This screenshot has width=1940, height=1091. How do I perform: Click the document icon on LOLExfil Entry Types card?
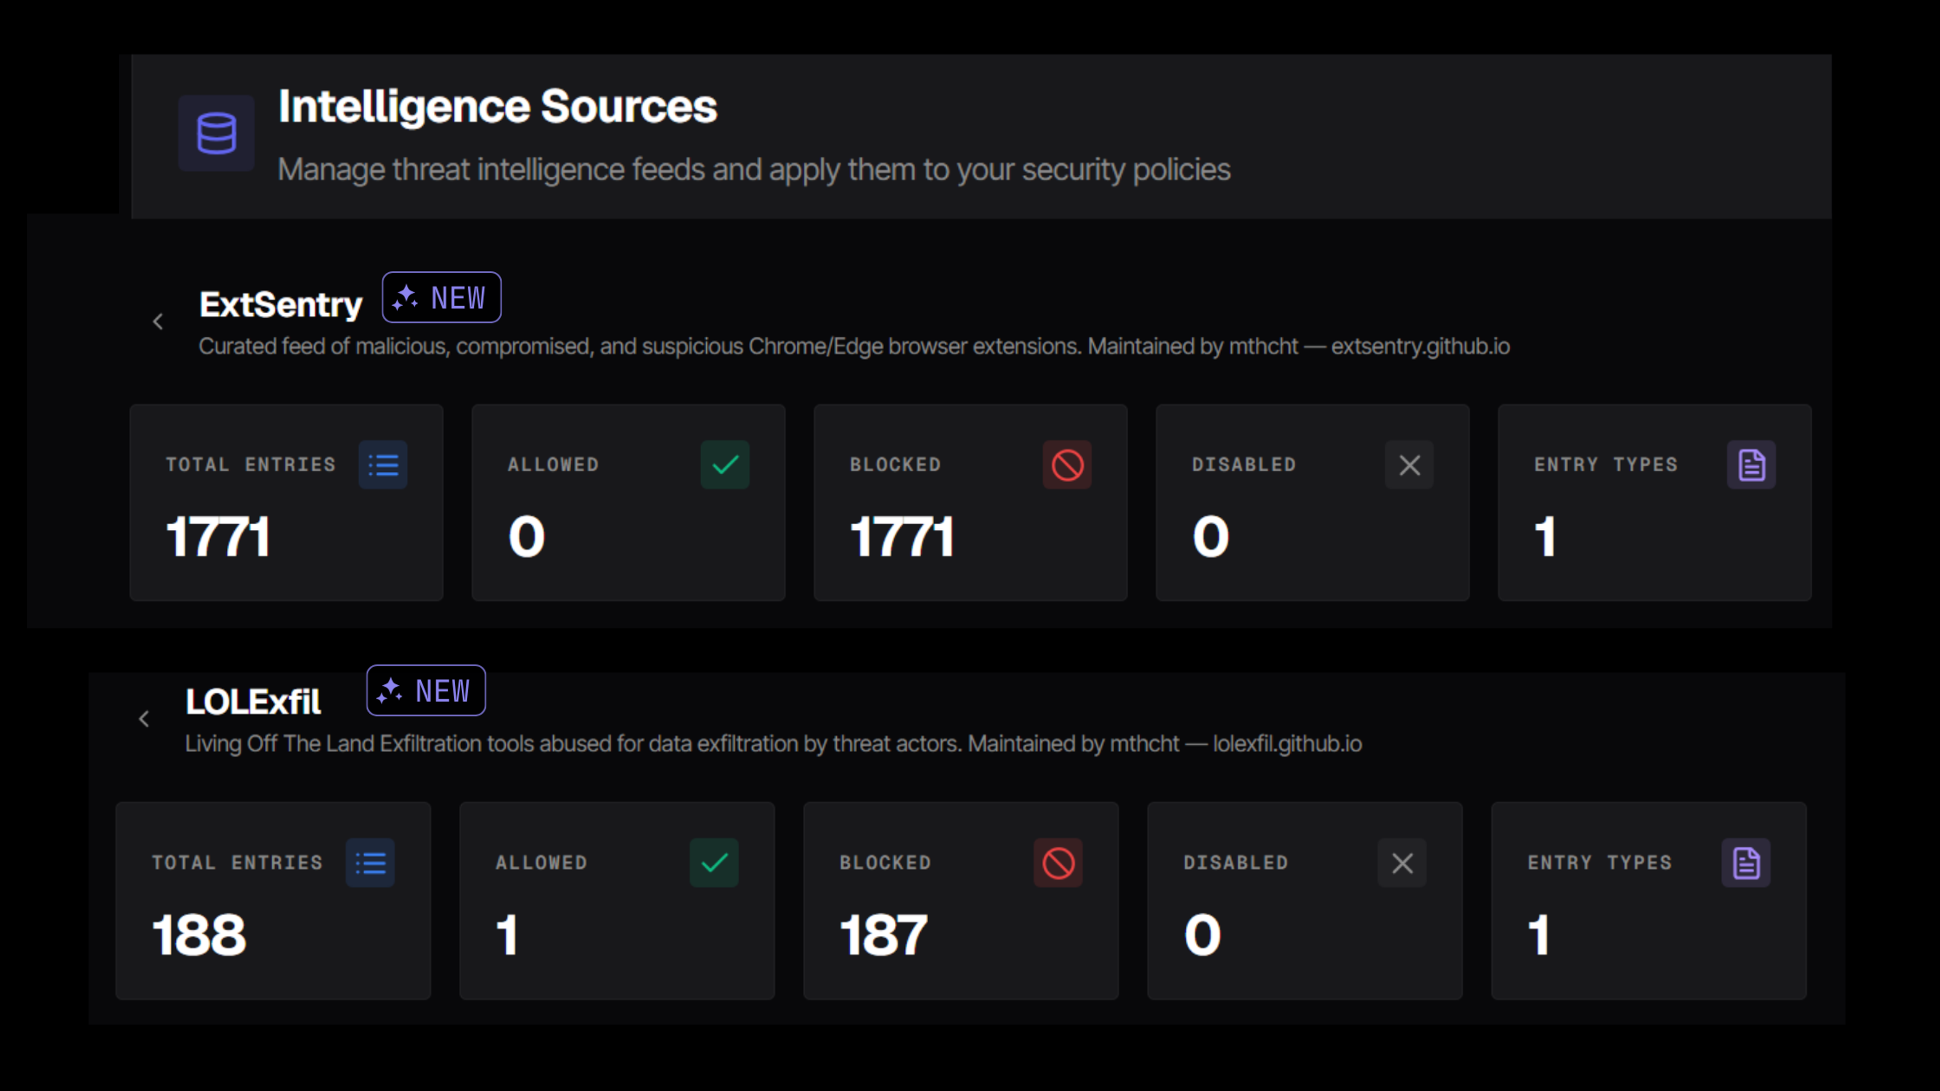1747,862
